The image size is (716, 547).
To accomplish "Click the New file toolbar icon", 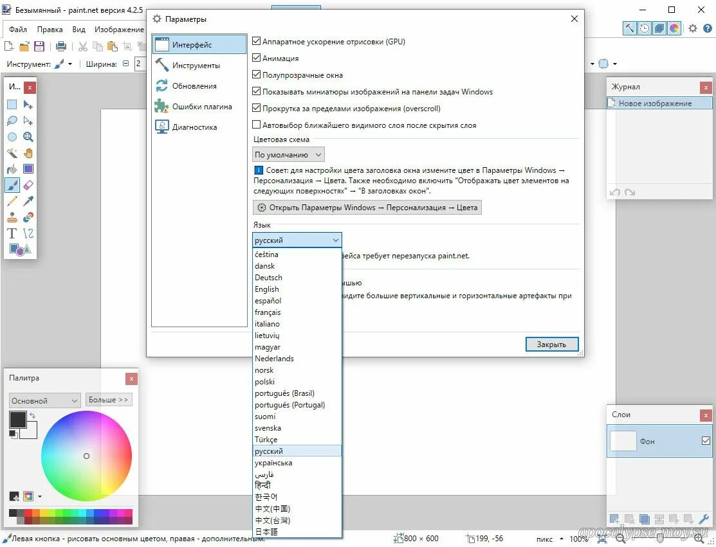I will [x=8, y=46].
